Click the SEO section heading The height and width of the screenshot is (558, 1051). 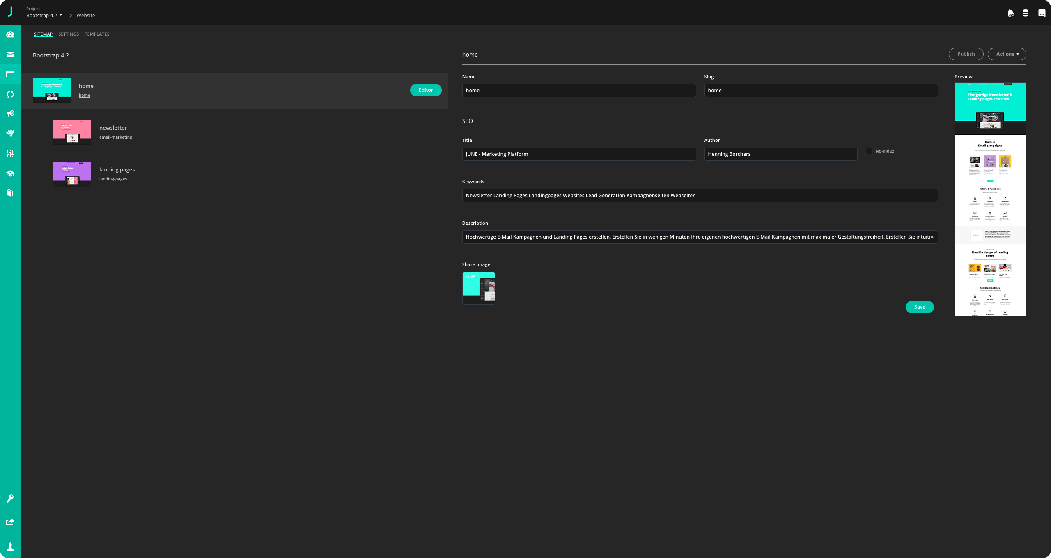[x=468, y=121]
